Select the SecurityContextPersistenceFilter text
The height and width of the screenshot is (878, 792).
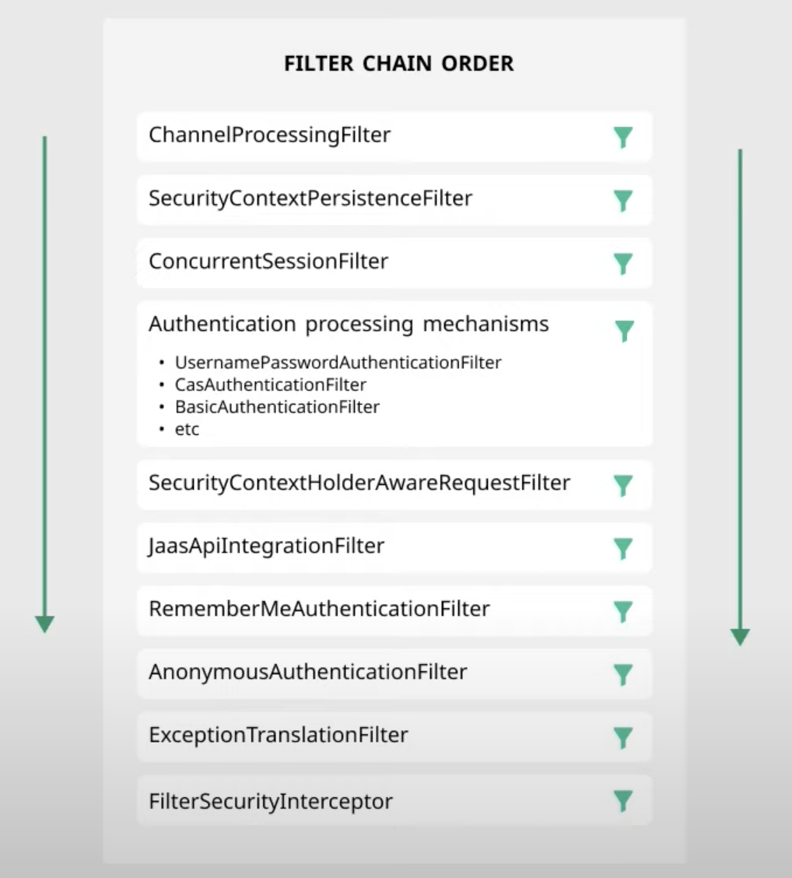(x=310, y=198)
